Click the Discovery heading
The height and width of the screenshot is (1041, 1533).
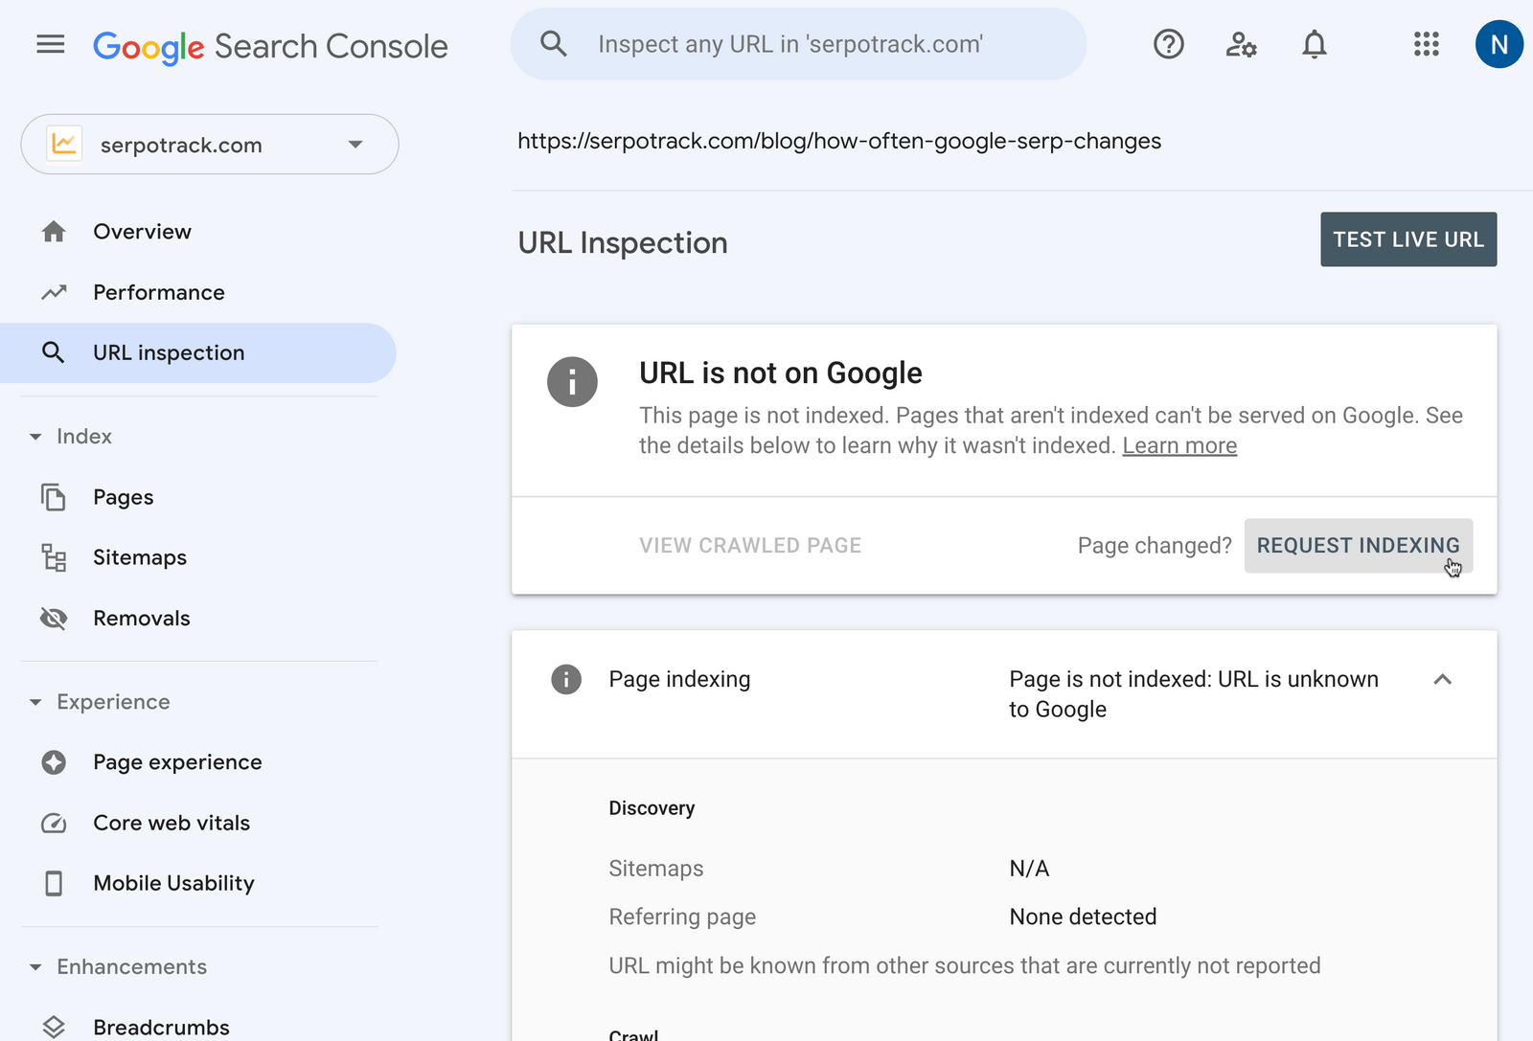[652, 808]
